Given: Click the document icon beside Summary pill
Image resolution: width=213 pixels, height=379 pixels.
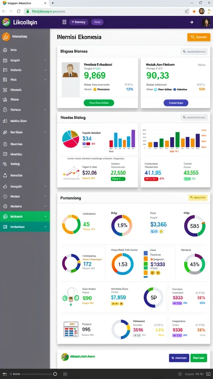Looking at the screenshot, I should click(64, 22).
